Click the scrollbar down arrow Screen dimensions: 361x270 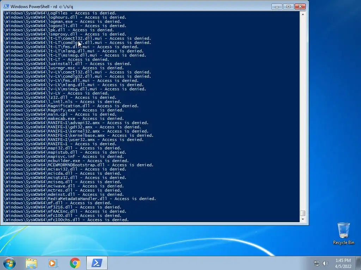tap(303, 219)
